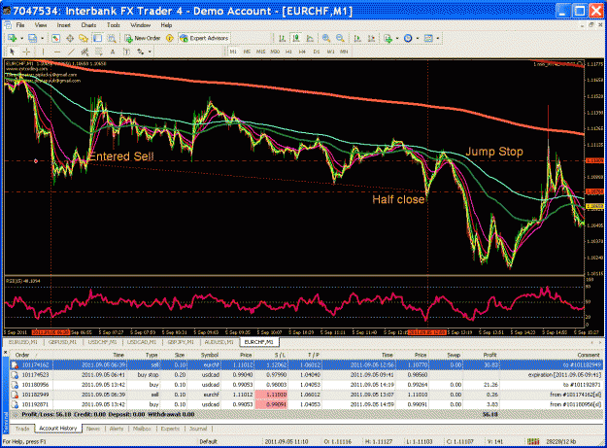Click the Zoom In magnifier icon
607x448 pixels.
326,38
